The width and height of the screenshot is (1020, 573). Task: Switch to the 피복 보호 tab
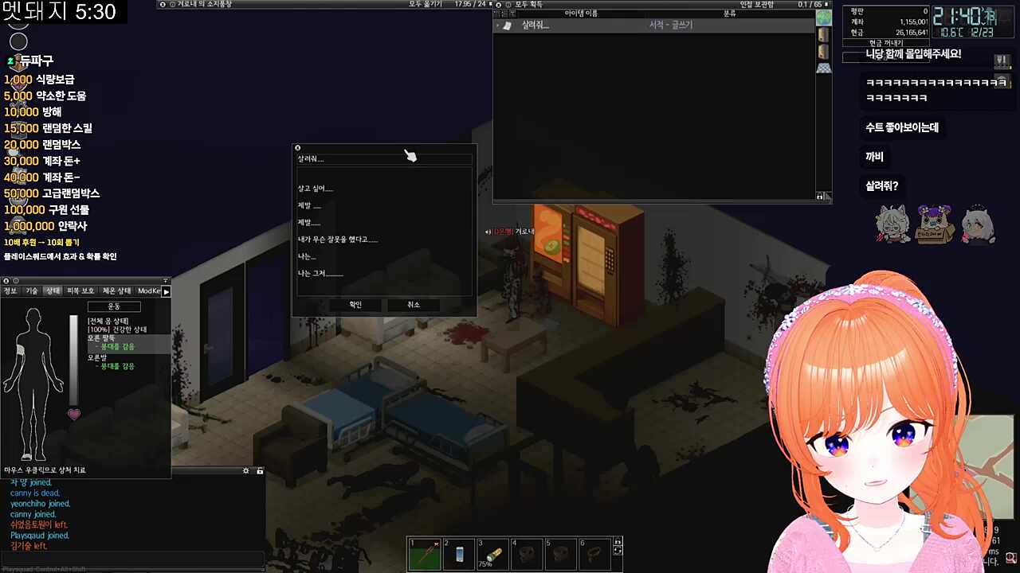[80, 291]
